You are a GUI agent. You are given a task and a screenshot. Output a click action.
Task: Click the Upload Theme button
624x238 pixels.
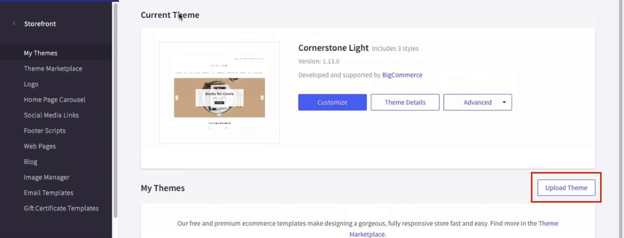(566, 188)
